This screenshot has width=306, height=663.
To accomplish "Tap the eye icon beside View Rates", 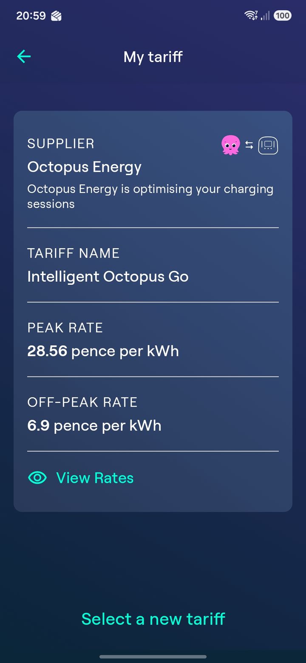I will [x=37, y=478].
